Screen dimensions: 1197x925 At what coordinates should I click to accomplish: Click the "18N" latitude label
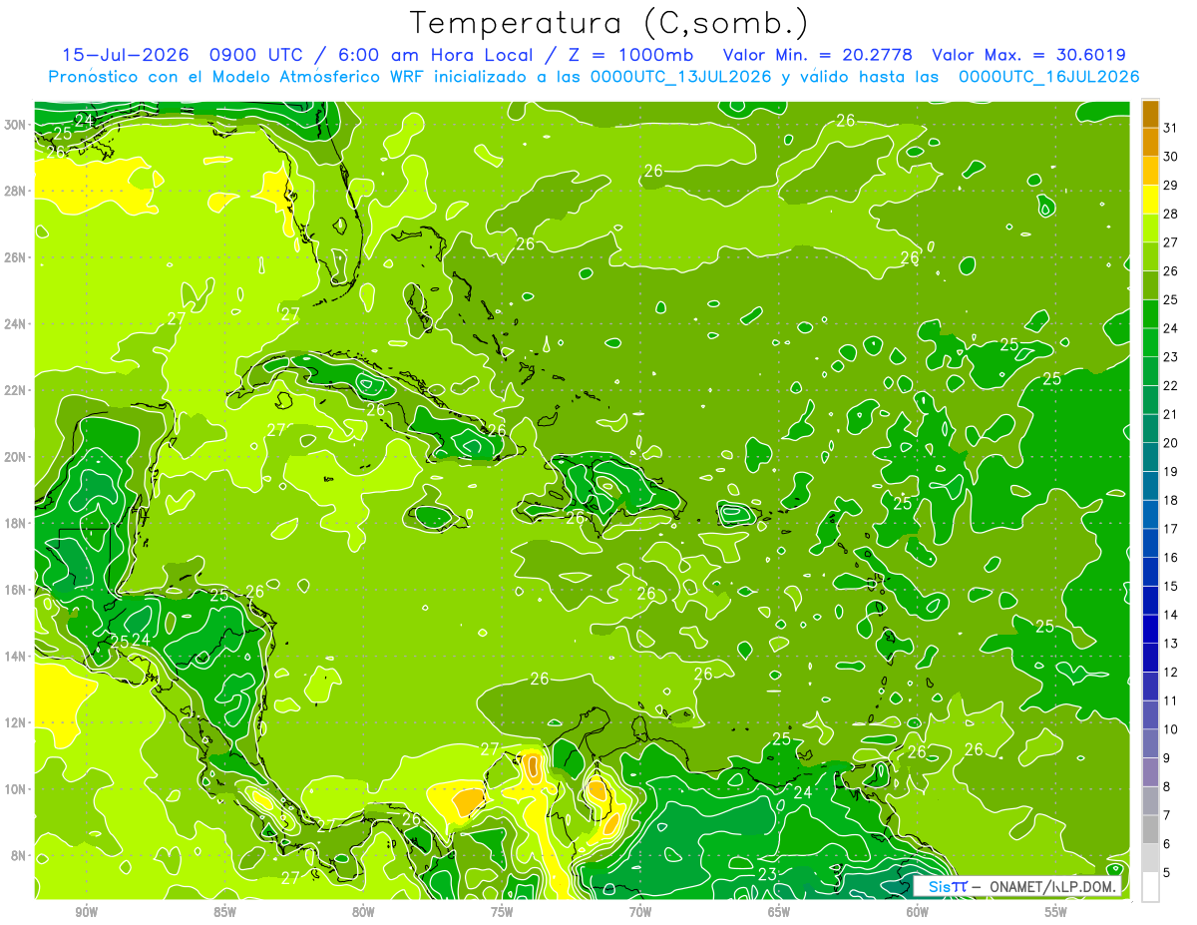pyautogui.click(x=17, y=523)
